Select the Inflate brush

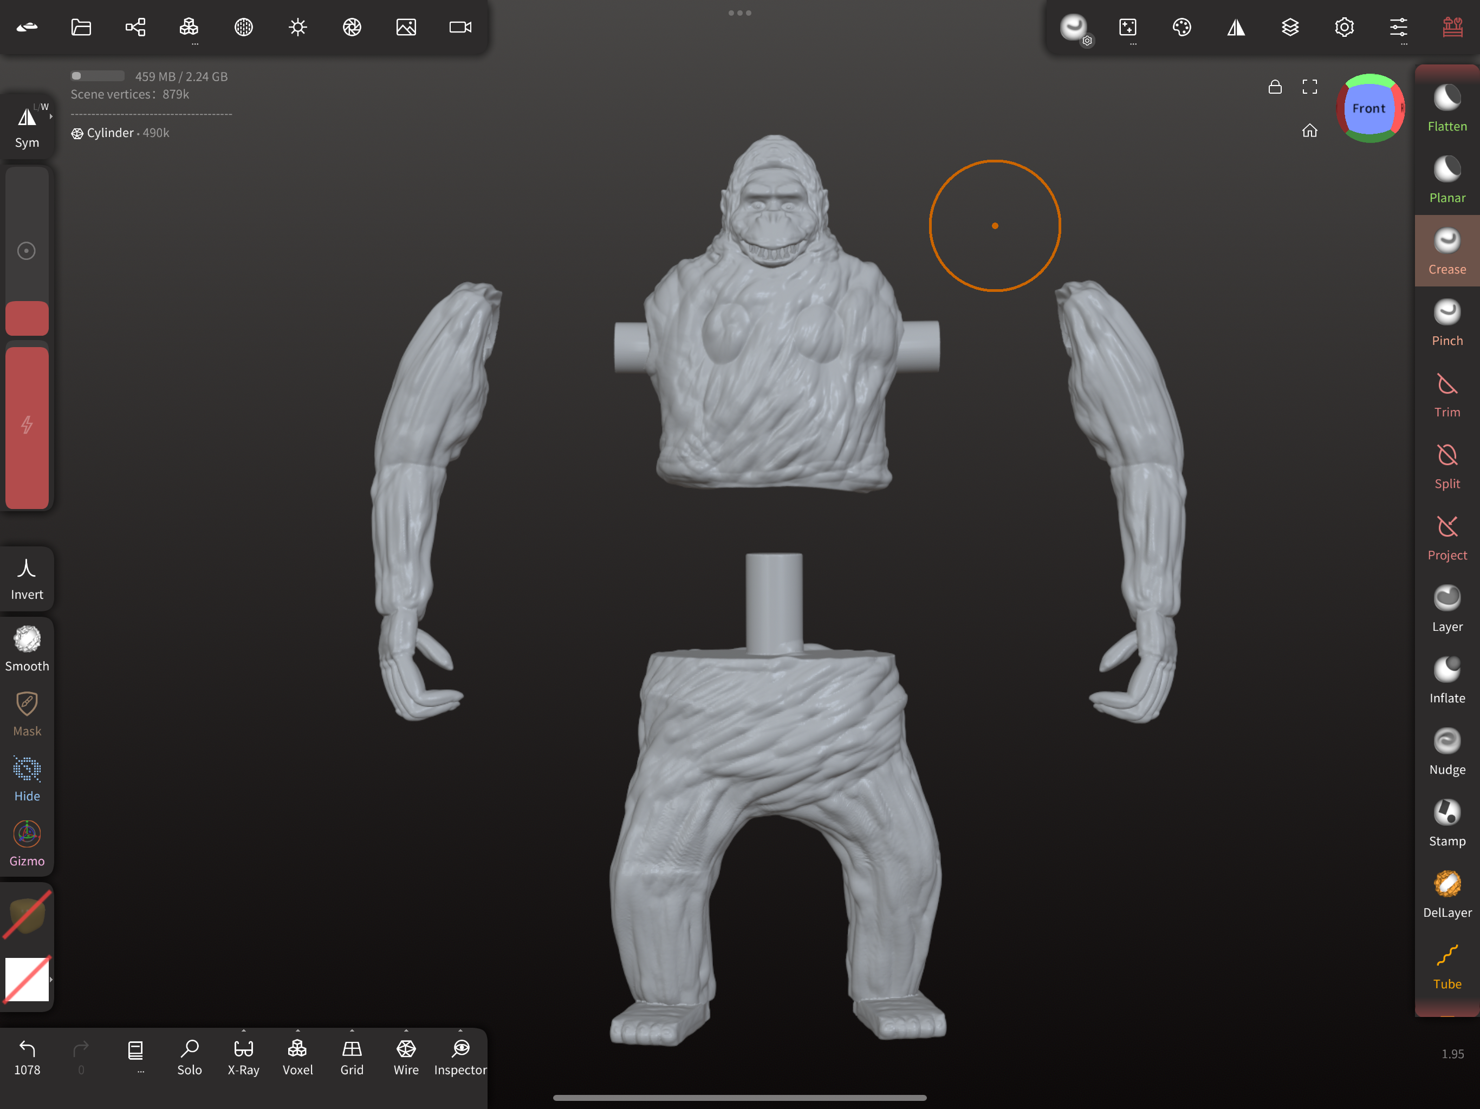click(1446, 680)
